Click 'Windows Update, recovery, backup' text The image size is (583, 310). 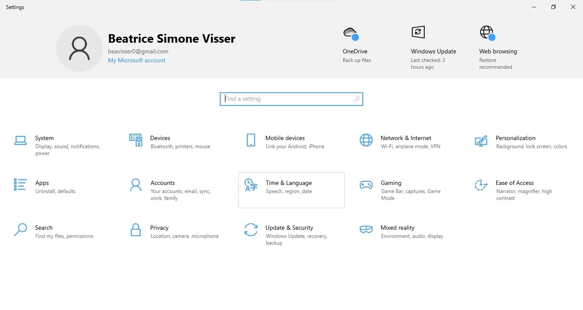click(x=297, y=240)
